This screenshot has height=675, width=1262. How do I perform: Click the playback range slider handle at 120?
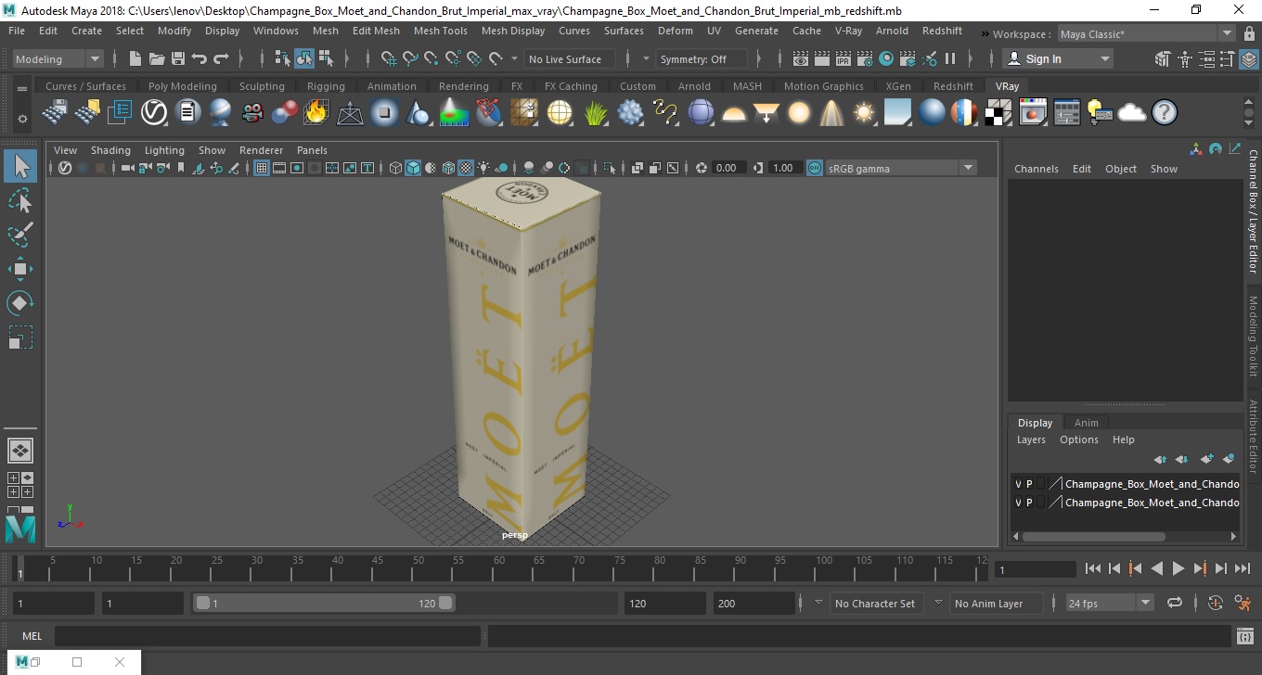point(445,603)
